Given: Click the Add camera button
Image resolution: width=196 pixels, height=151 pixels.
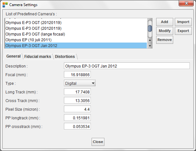Looking at the screenshot, I should tap(165, 22).
